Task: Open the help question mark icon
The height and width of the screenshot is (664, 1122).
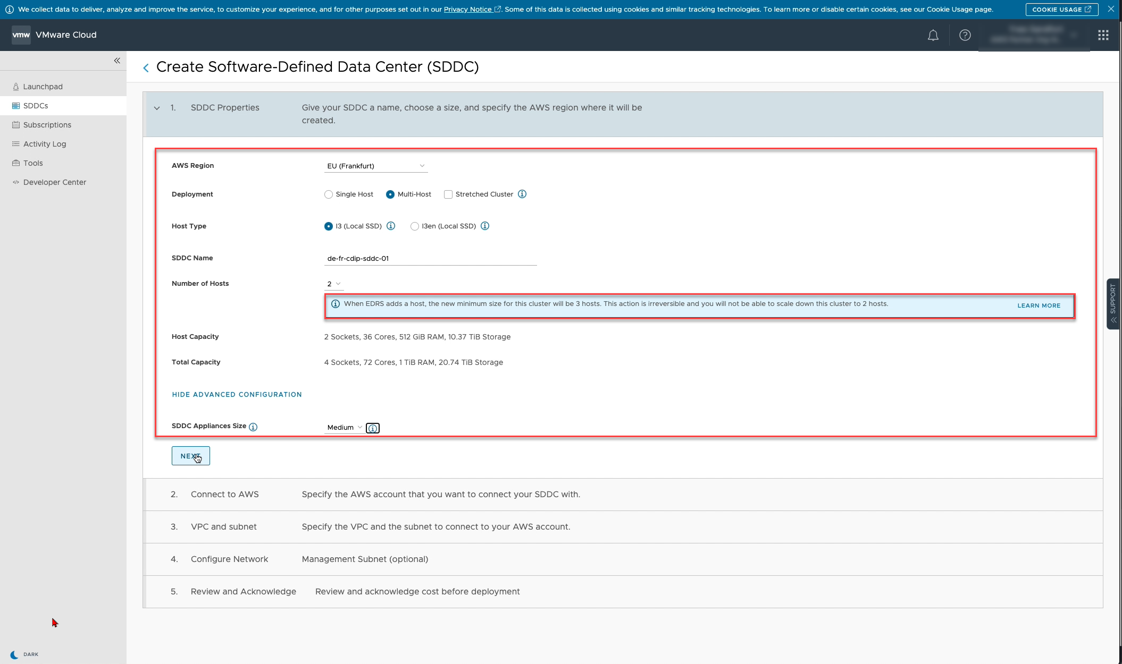Action: 965,35
